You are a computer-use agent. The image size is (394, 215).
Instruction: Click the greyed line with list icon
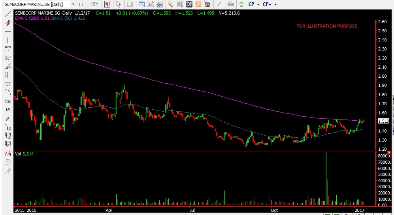click(8, 171)
